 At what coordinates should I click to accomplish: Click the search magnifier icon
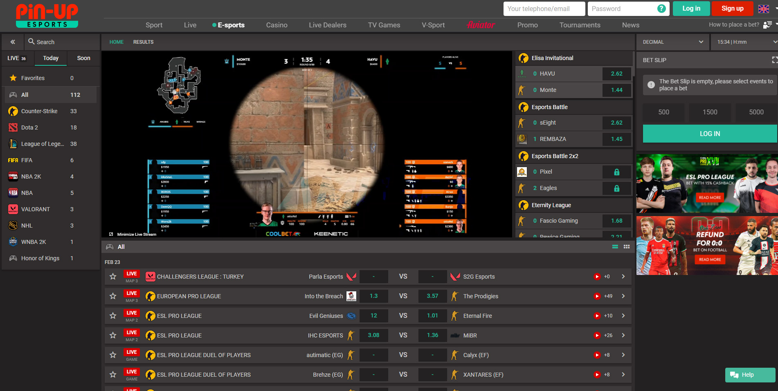pos(31,42)
